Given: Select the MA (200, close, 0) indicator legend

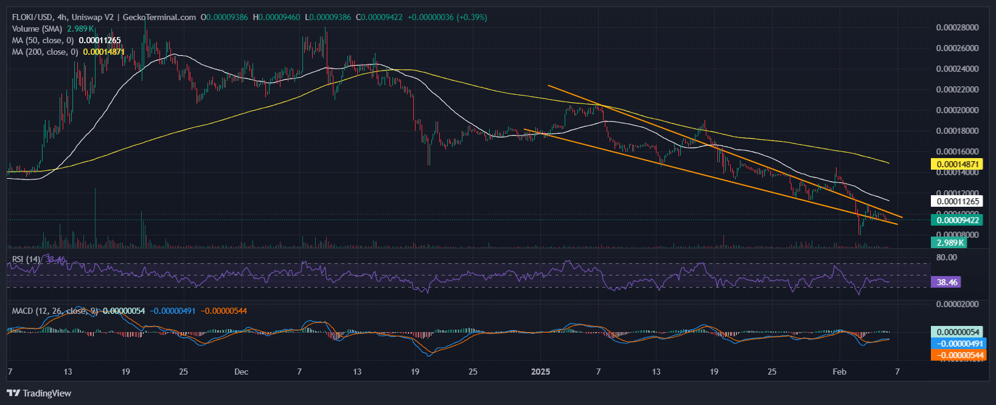Looking at the screenshot, I should [45, 52].
